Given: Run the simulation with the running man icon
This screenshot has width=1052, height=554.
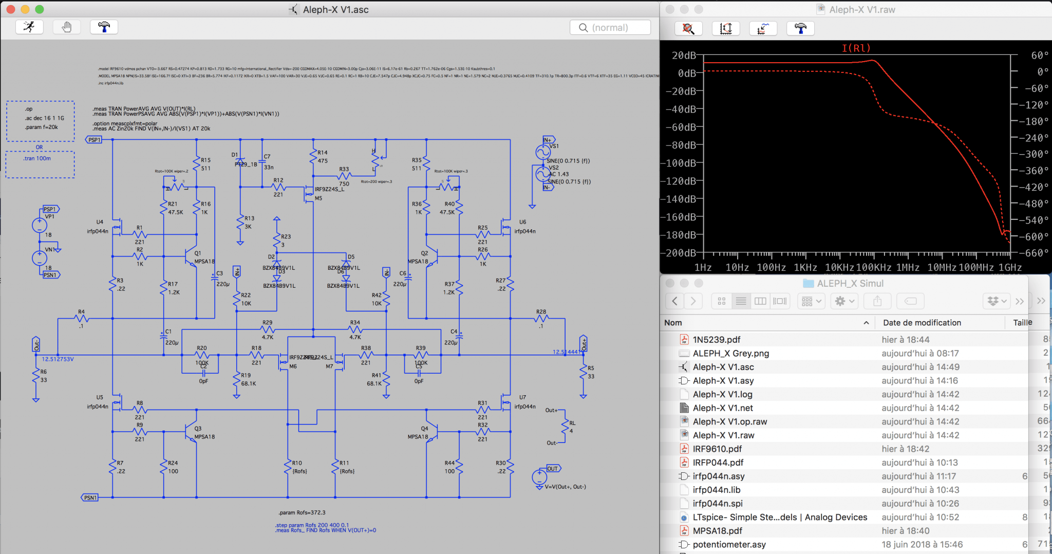Looking at the screenshot, I should pos(29,27).
